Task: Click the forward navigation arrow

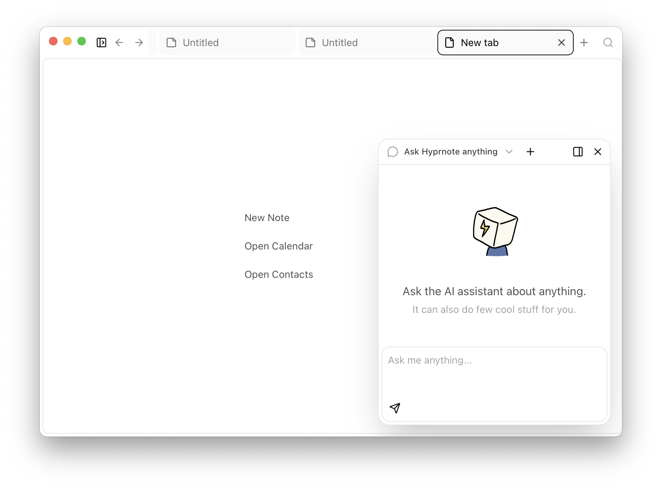Action: (x=139, y=43)
